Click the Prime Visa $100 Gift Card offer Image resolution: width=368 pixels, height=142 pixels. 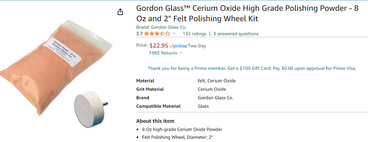click(252, 68)
